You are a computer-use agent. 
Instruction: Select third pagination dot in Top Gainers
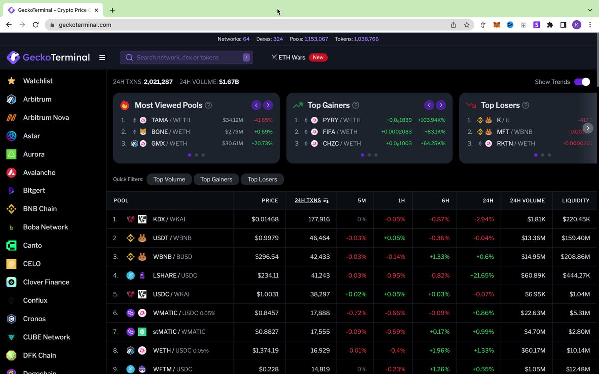376,155
